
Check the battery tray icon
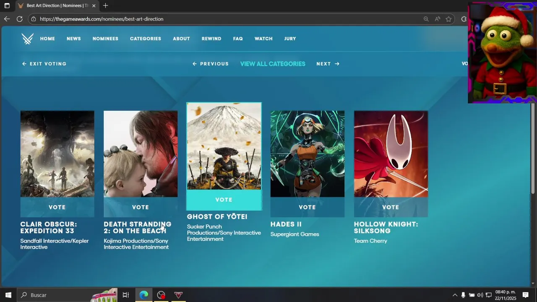coord(472,295)
